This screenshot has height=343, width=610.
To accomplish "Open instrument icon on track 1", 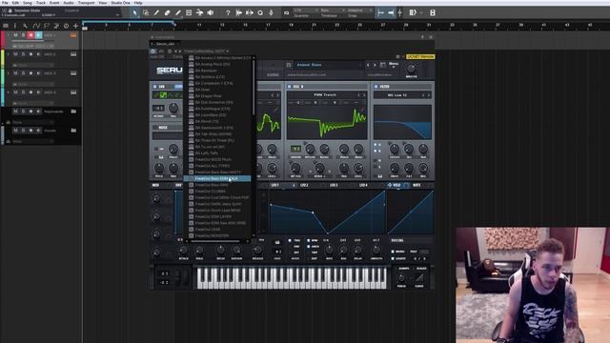I will (73, 35).
